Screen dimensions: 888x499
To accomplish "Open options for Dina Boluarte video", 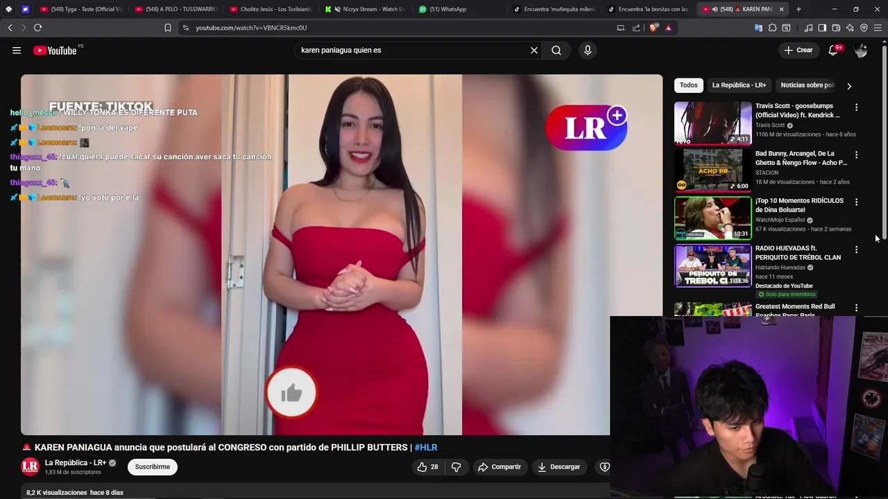I will point(856,202).
